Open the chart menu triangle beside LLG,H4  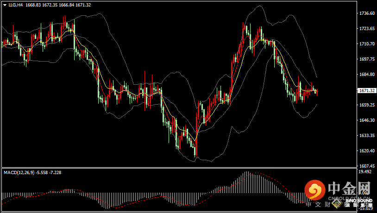tap(5, 5)
